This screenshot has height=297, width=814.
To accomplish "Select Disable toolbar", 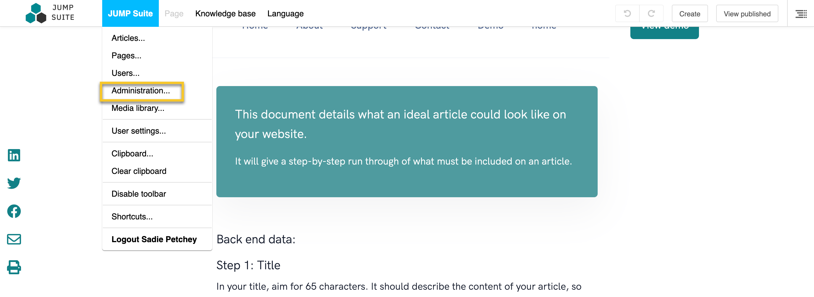I will [157, 194].
